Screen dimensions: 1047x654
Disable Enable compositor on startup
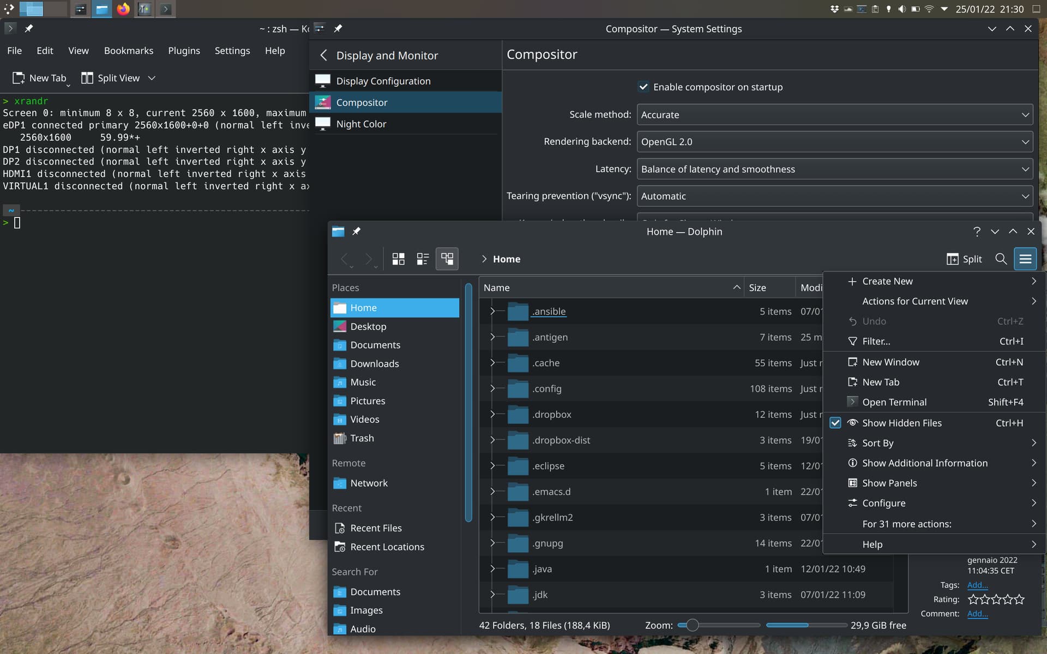643,87
